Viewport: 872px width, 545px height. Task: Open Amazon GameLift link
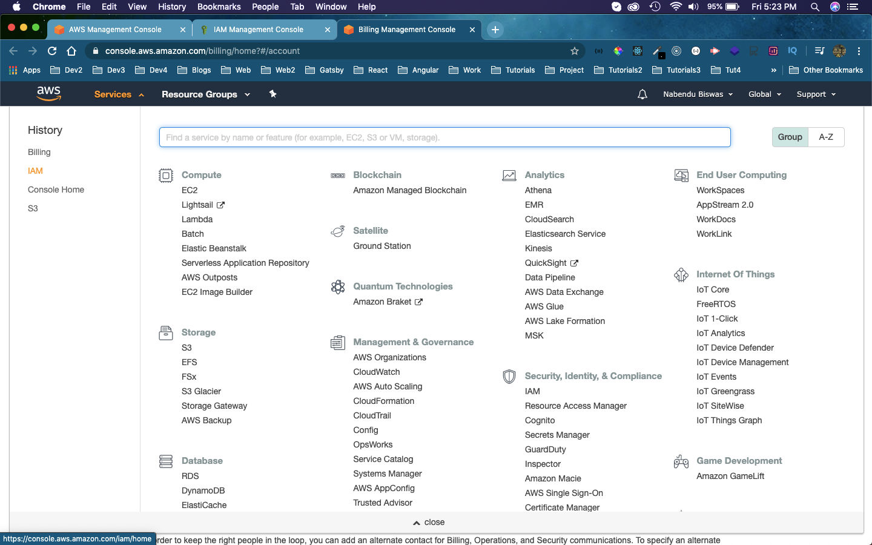point(730,476)
